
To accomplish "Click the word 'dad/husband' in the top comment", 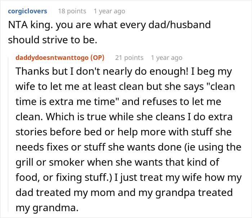I will tap(180, 25).
